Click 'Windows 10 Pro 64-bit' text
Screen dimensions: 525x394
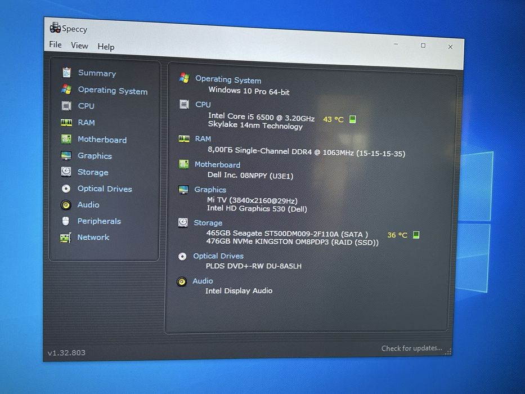pos(249,91)
